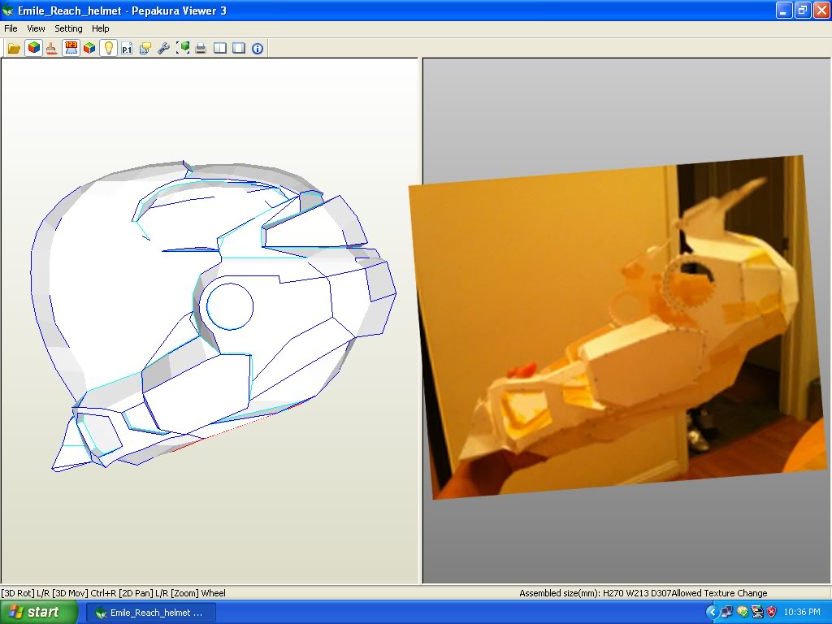Screen dimensions: 832x624
Task: Click the 10:36 PM clock
Action: pos(802,613)
